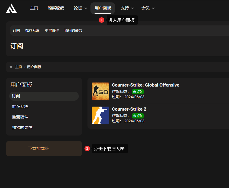The height and width of the screenshot is (188, 229).
Task: Open the Counter-Strike 2 game thumbnail
Action: pos(101,115)
